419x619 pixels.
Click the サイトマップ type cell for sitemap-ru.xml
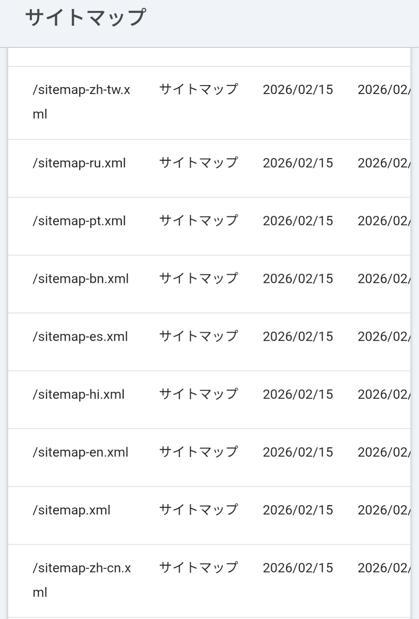198,163
